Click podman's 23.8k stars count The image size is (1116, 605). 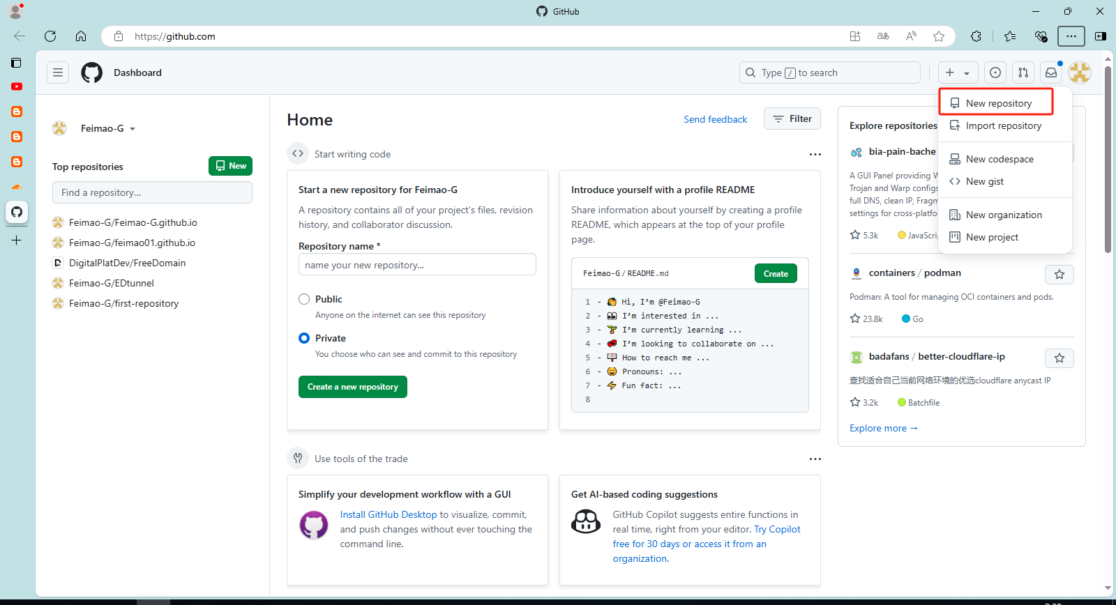[866, 319]
